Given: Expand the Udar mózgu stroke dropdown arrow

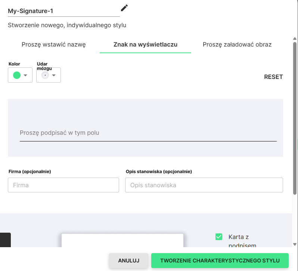Looking at the screenshot, I should (x=54, y=75).
